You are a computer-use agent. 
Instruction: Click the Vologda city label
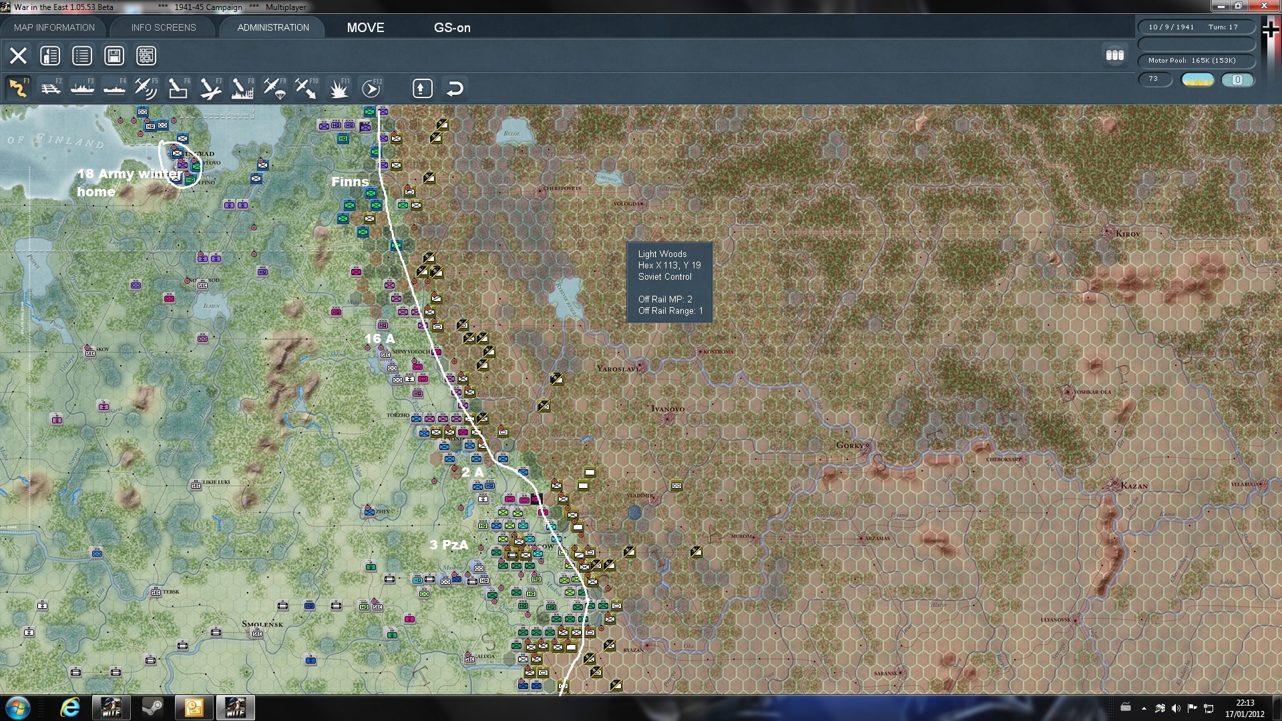coord(627,204)
